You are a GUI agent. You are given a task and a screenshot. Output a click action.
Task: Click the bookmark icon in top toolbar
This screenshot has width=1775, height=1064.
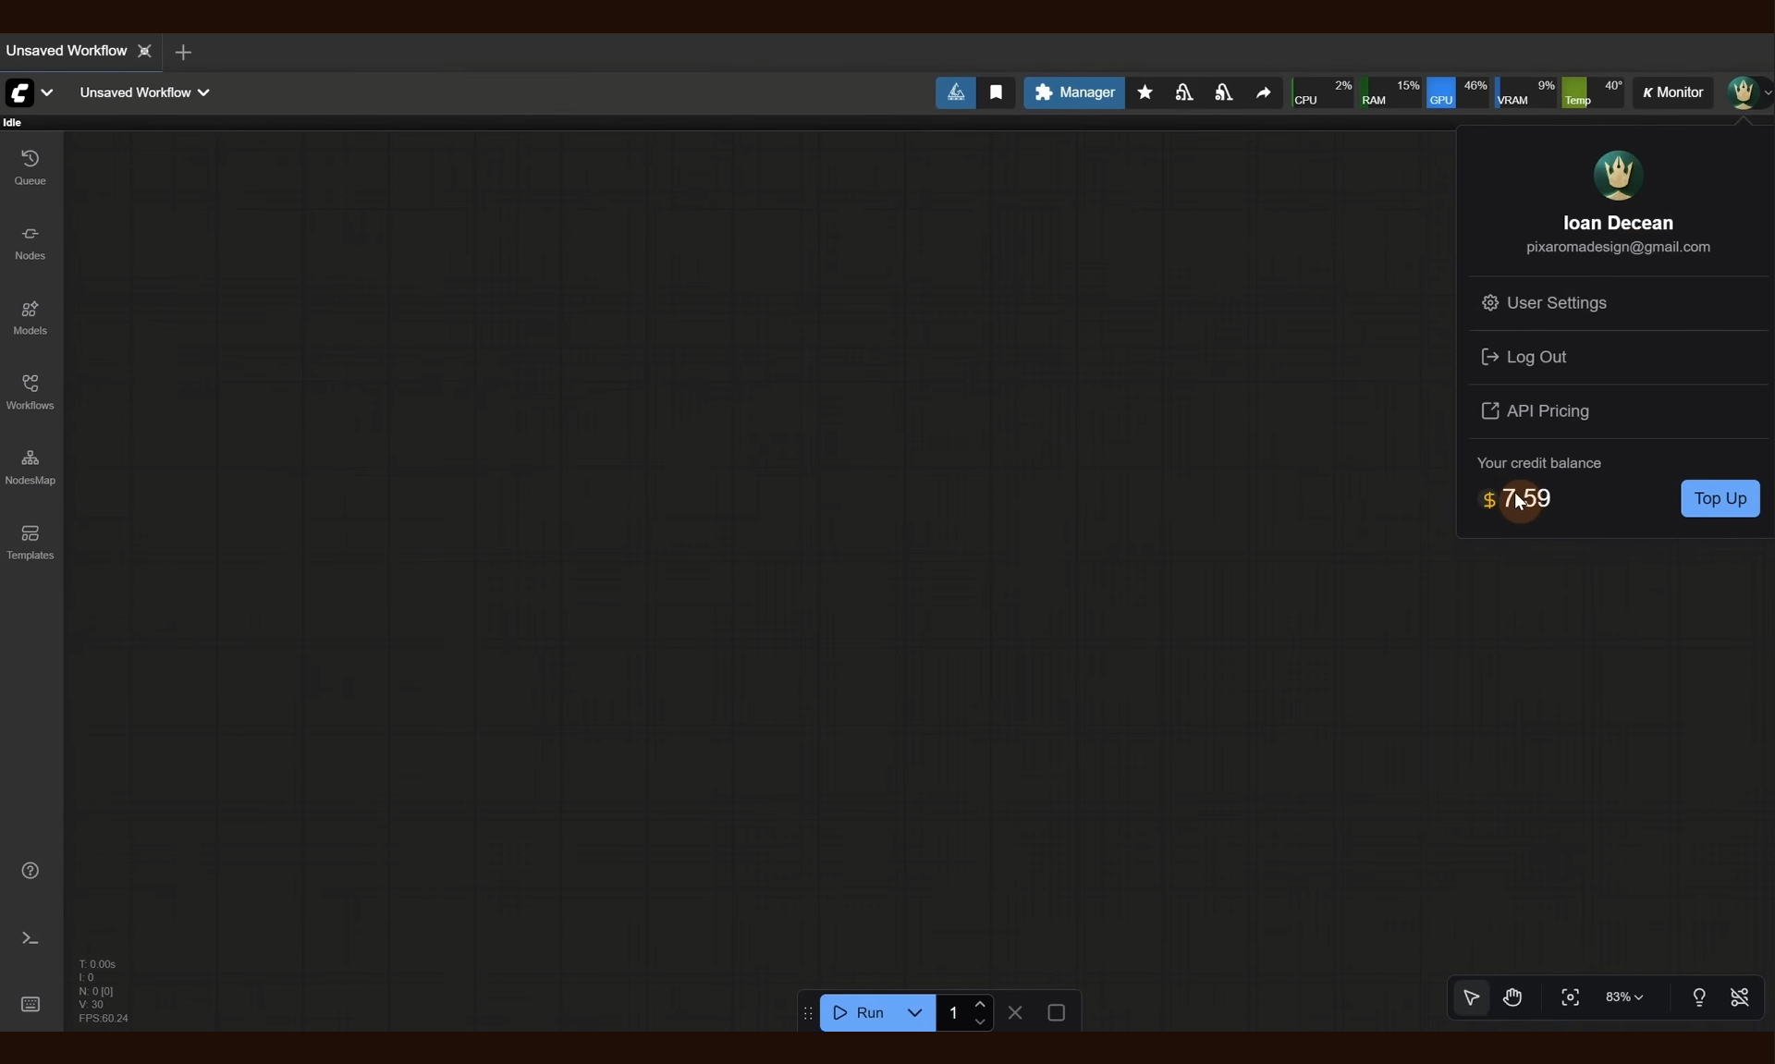point(996,92)
